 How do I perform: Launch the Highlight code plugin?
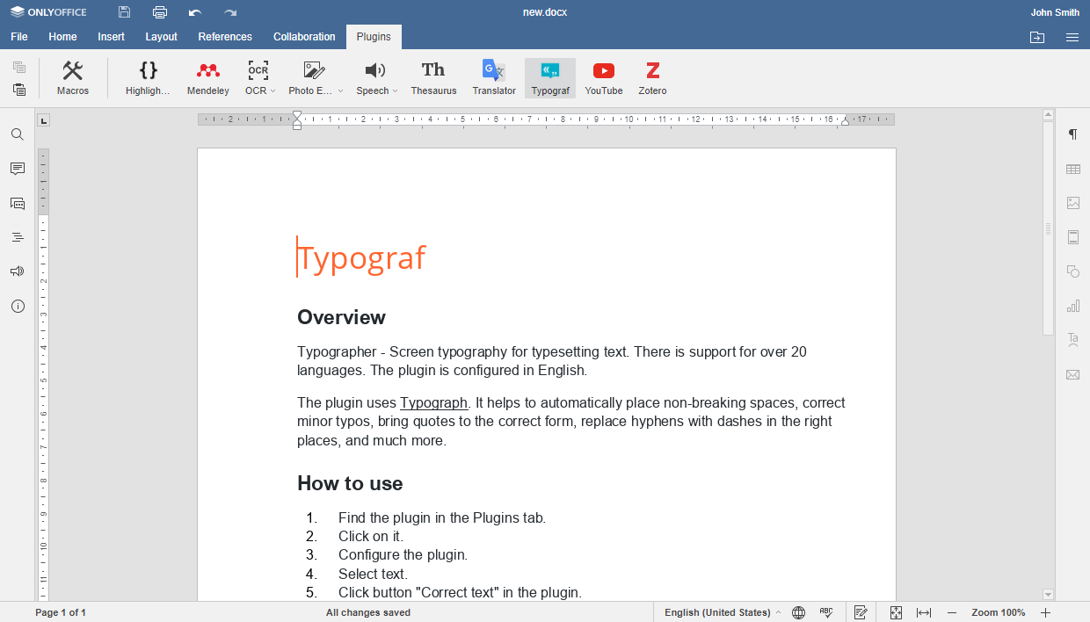(148, 78)
